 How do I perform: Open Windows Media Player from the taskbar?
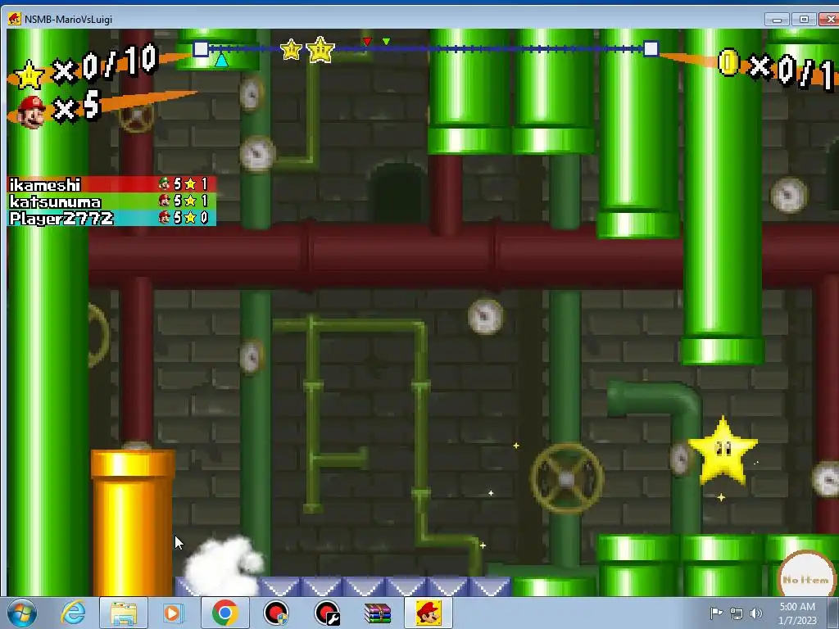tap(173, 613)
